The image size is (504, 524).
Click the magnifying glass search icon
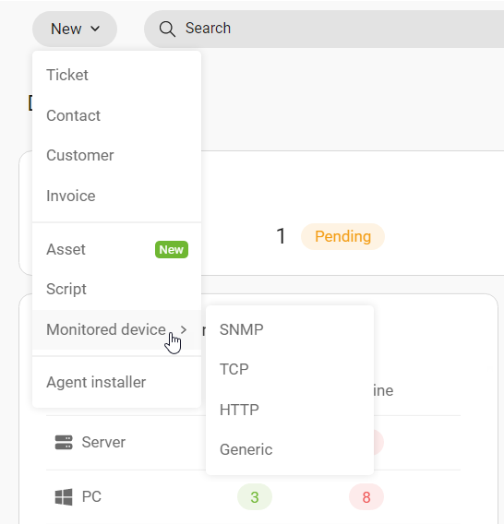pos(167,30)
